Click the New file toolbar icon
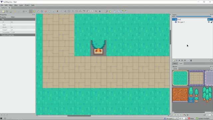Screen dimensions: 213x120 tap(3, 11)
